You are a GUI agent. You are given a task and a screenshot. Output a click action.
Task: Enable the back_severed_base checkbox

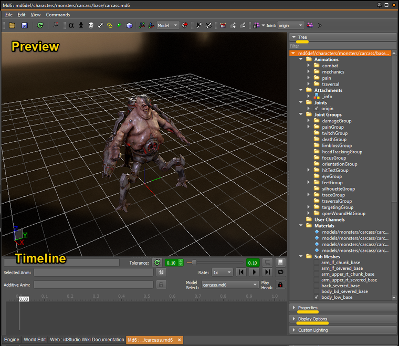click(317, 286)
